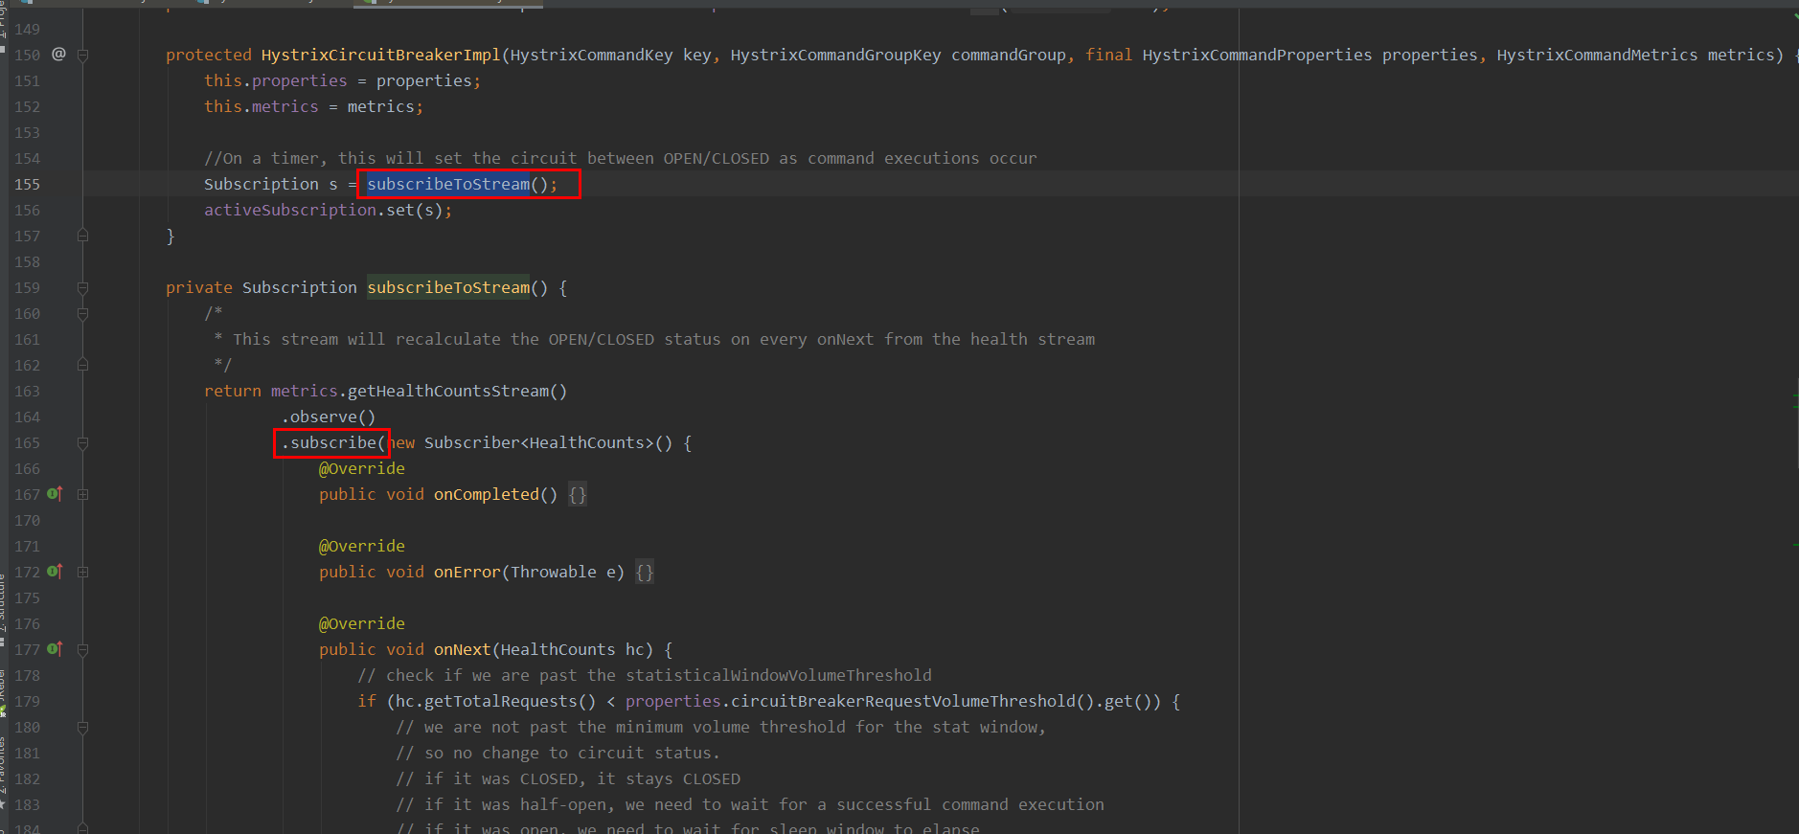
Task: Collapse the onNext method fold on line 177
Action: pos(83,649)
